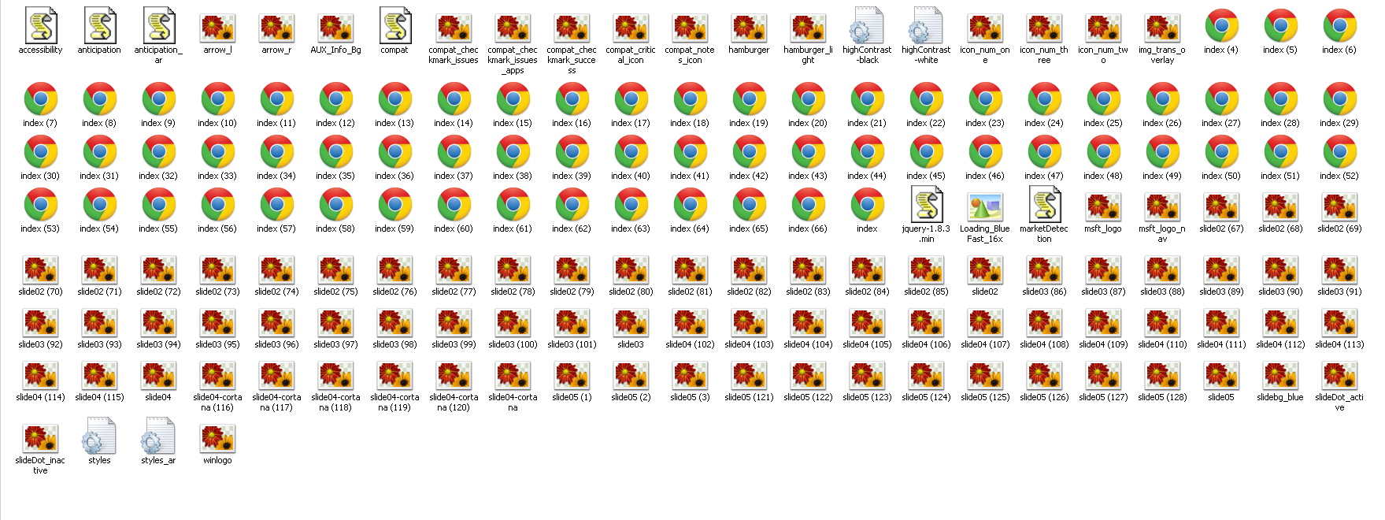Click the file name text 'icon_num_two'
The width and height of the screenshot is (1385, 520).
[1103, 54]
